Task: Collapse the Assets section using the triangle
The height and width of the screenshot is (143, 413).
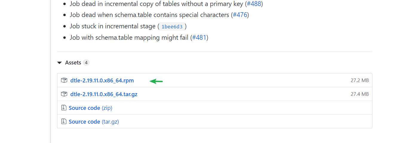Action: click(x=59, y=63)
